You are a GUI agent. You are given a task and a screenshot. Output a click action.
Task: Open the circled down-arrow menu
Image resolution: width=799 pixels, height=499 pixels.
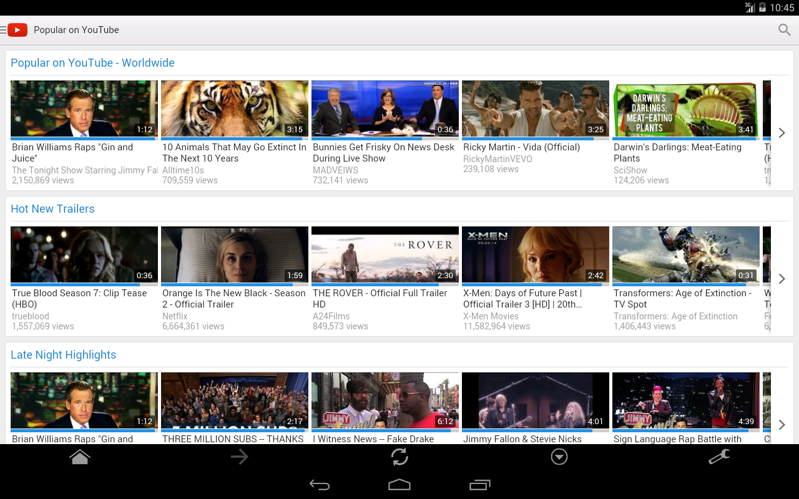pos(559,457)
